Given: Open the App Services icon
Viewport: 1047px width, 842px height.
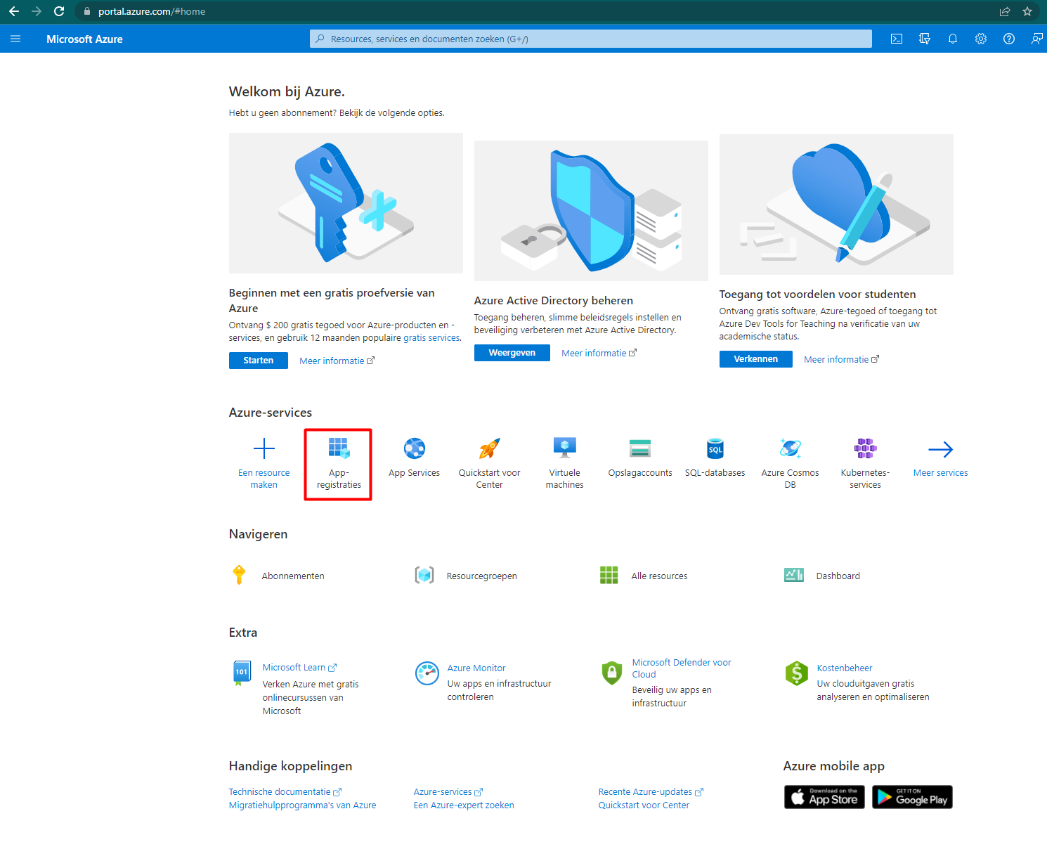Looking at the screenshot, I should [x=415, y=448].
